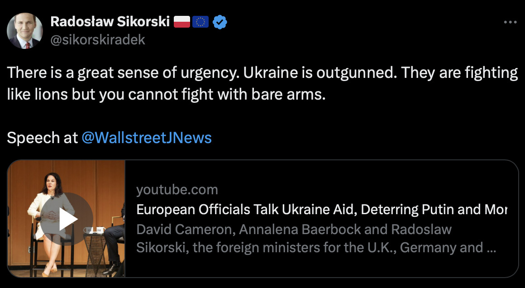
Task: Open the @WallstreetJNews mention
Action: [147, 138]
